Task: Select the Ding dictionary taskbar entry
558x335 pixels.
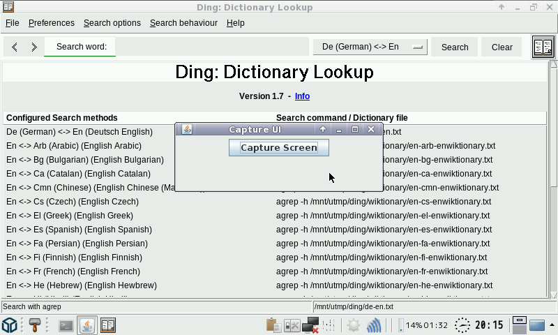Action: pyautogui.click(x=107, y=325)
